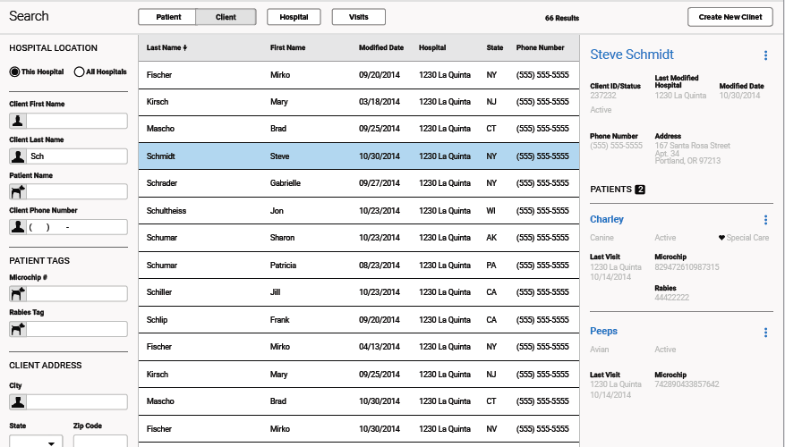Click 66 Results count text
Viewport: 785px width, 447px height.
pos(562,18)
